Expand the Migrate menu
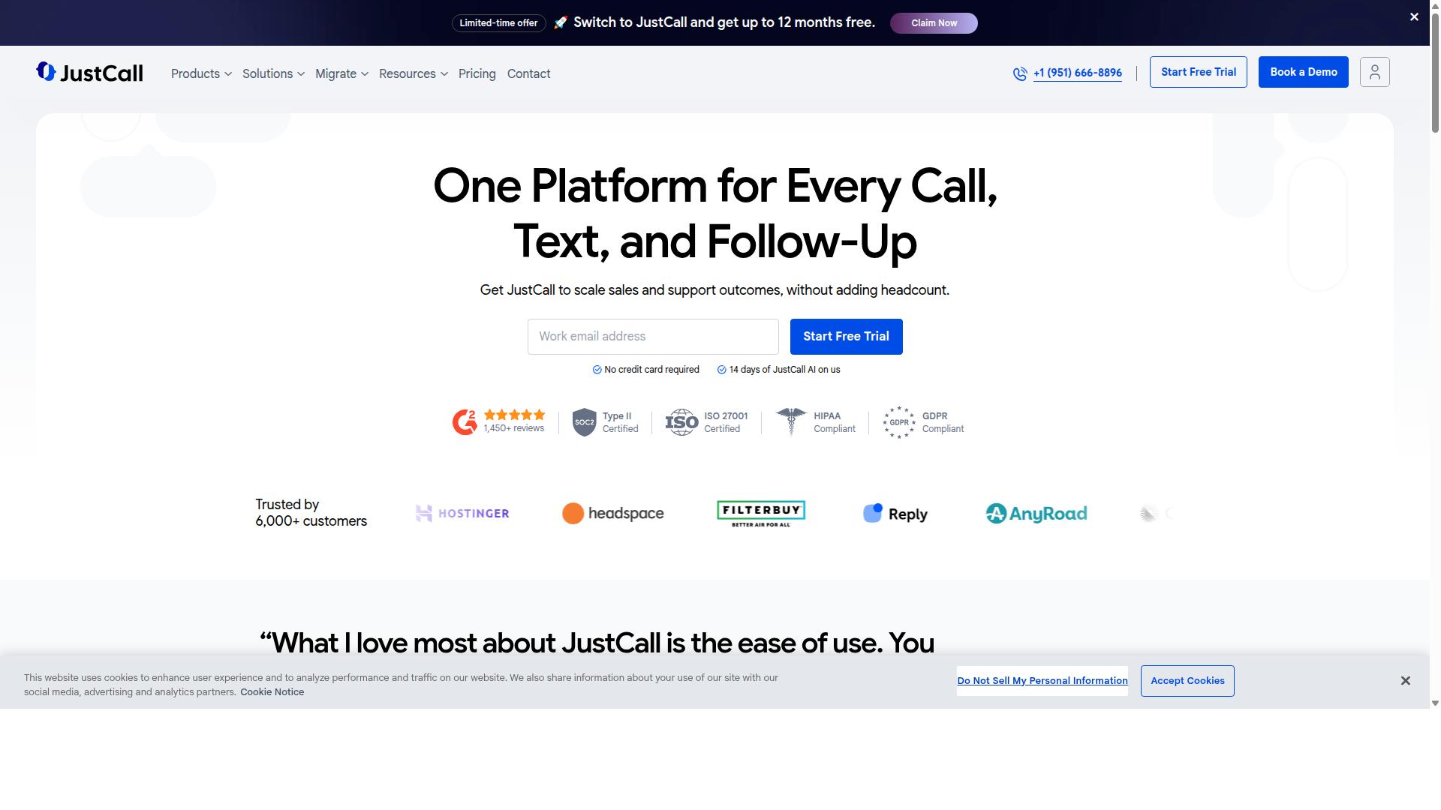 click(341, 73)
